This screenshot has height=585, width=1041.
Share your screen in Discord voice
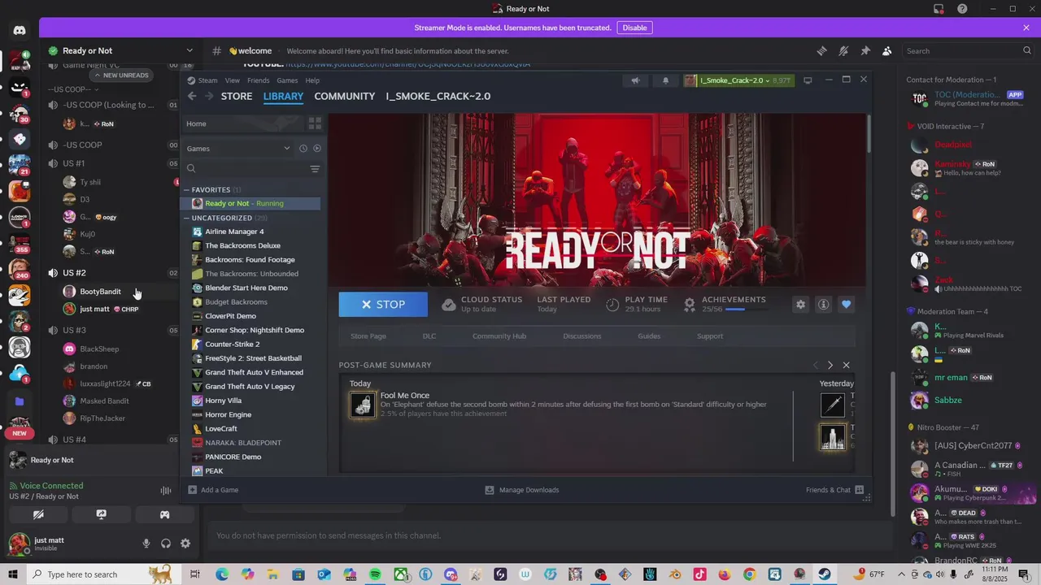pos(101,514)
